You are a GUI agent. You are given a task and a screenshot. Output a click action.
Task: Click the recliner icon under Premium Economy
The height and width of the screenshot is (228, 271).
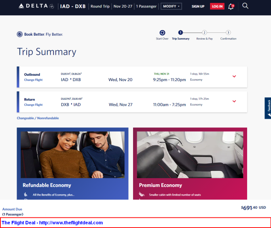click(x=142, y=194)
